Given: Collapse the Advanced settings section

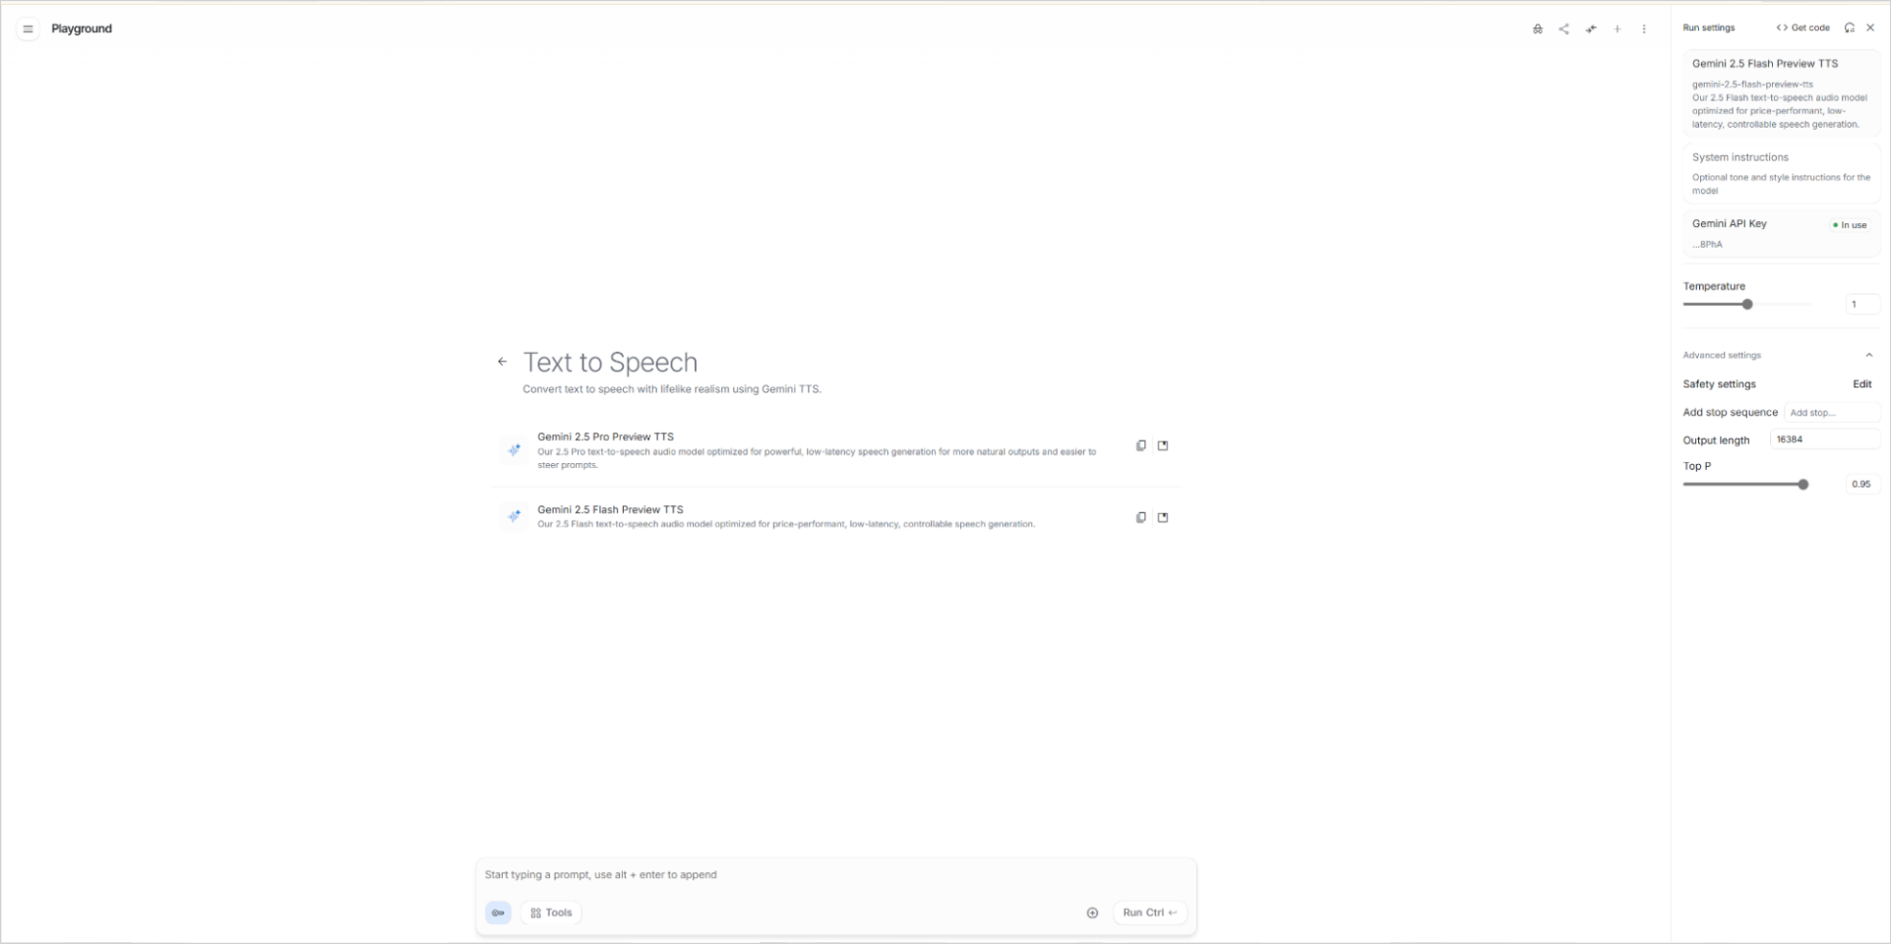Looking at the screenshot, I should point(1869,355).
